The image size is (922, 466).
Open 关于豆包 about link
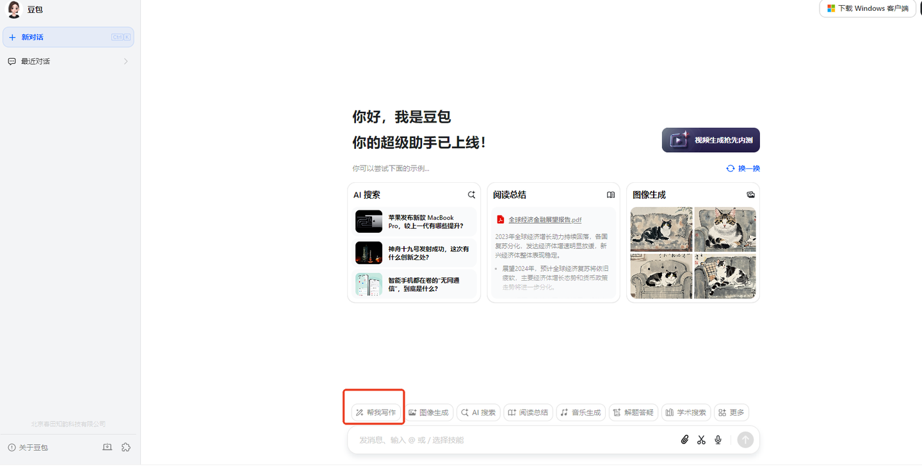[x=28, y=447]
